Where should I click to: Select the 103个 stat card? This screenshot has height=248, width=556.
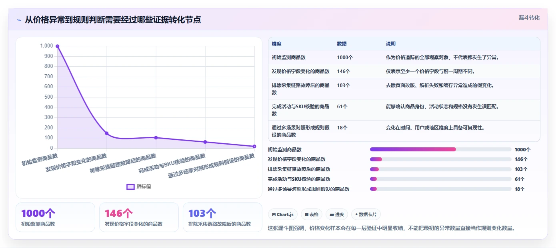(x=222, y=217)
